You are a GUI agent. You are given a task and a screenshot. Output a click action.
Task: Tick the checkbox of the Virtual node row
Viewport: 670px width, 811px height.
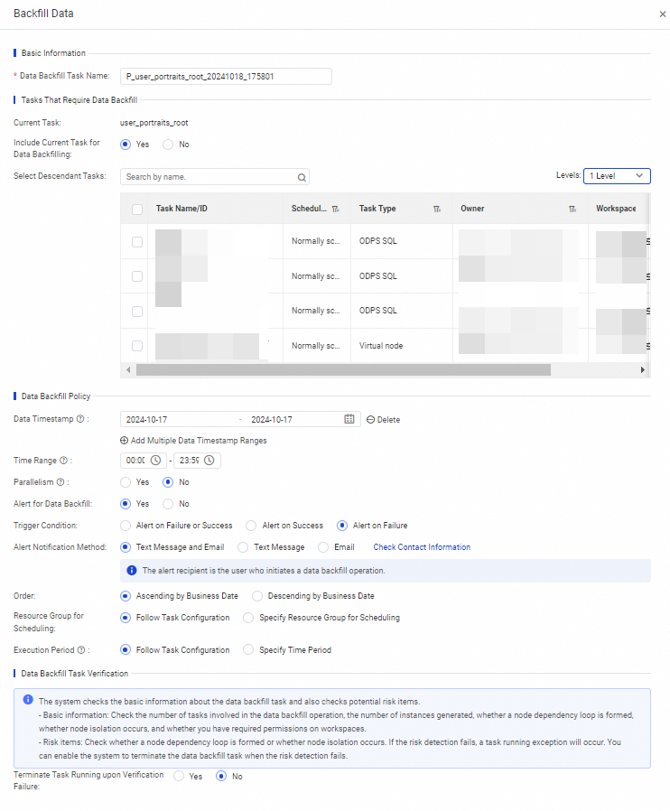pos(137,346)
